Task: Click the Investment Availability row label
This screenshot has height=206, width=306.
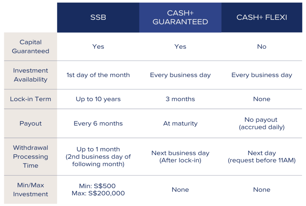Action: (31, 75)
